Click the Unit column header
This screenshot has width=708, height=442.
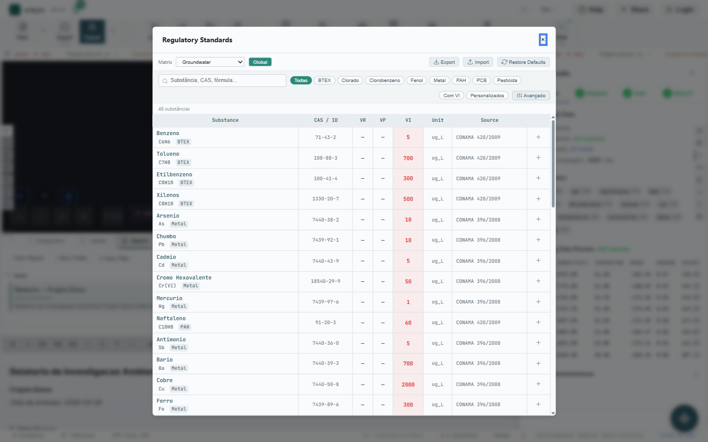point(438,120)
